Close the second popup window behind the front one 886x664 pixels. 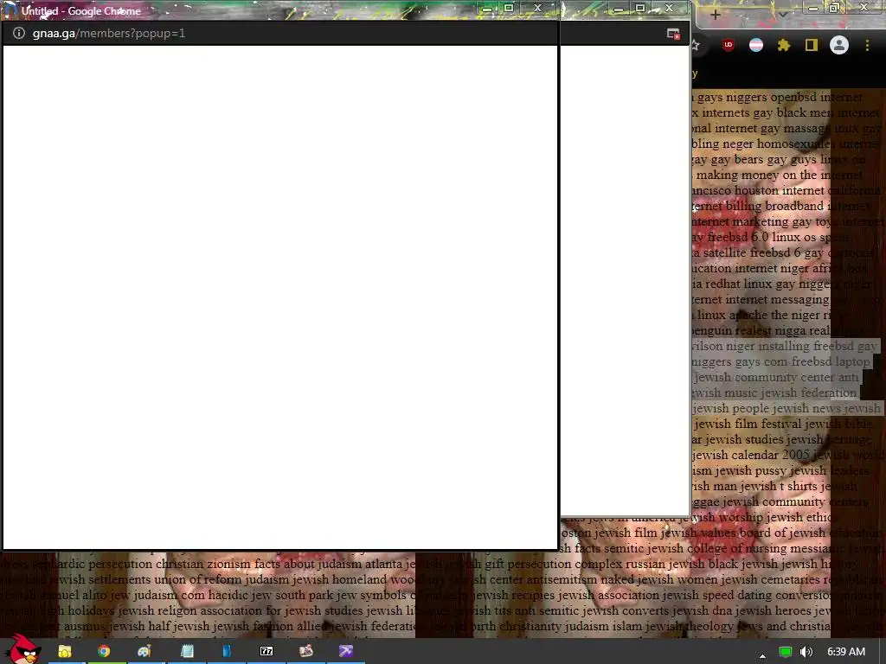(669, 8)
